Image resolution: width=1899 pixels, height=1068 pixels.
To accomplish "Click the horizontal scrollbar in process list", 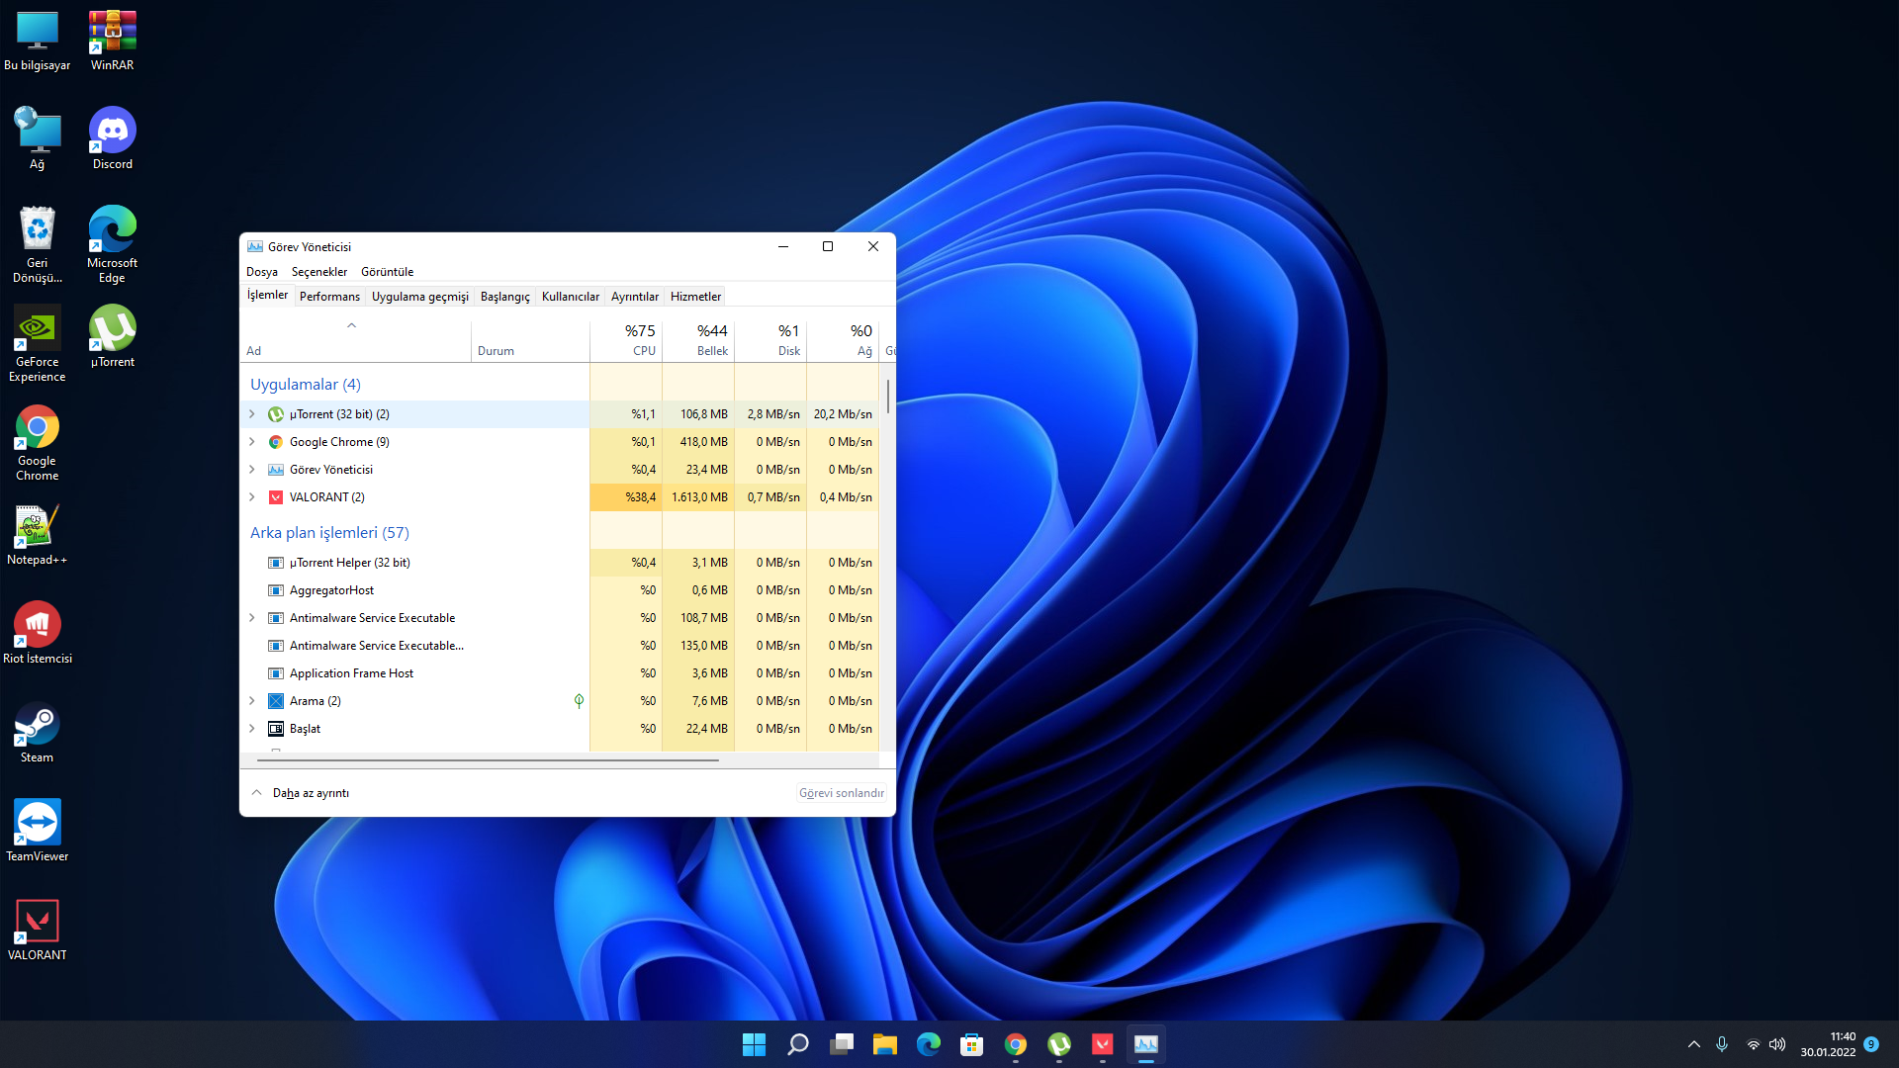I will point(487,760).
